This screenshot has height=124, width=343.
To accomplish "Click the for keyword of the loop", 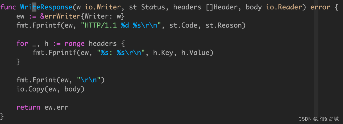I will pyautogui.click(x=22, y=43).
